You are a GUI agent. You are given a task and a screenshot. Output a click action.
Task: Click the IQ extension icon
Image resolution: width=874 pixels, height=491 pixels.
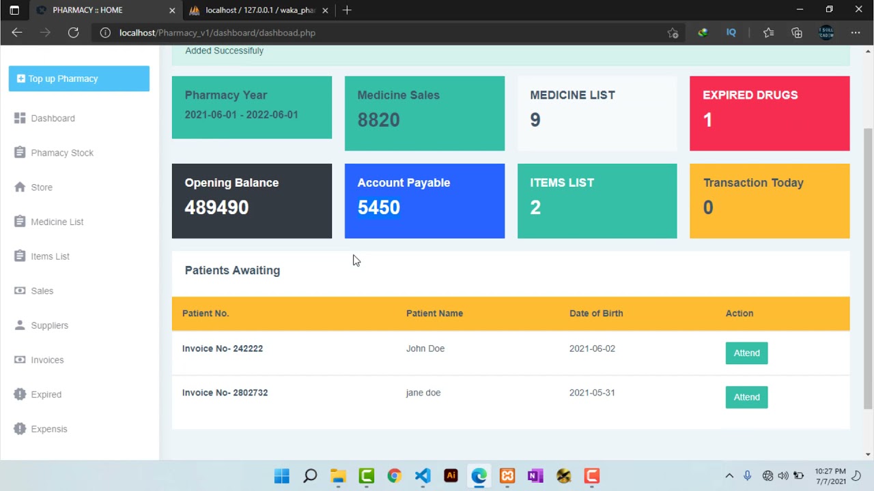pos(731,32)
